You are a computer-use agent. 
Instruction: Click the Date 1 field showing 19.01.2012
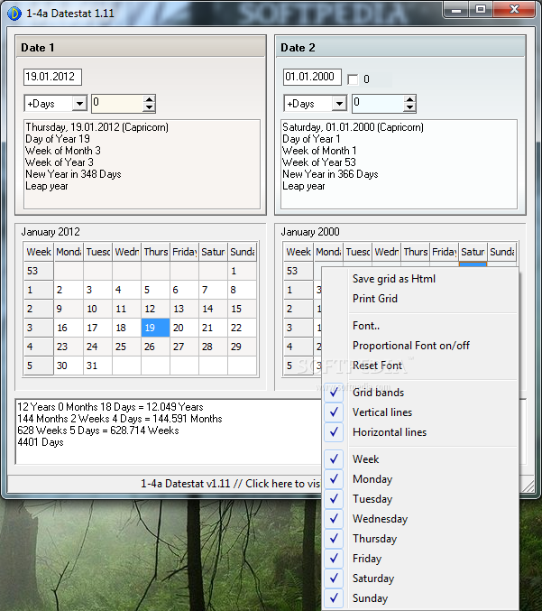pos(52,77)
